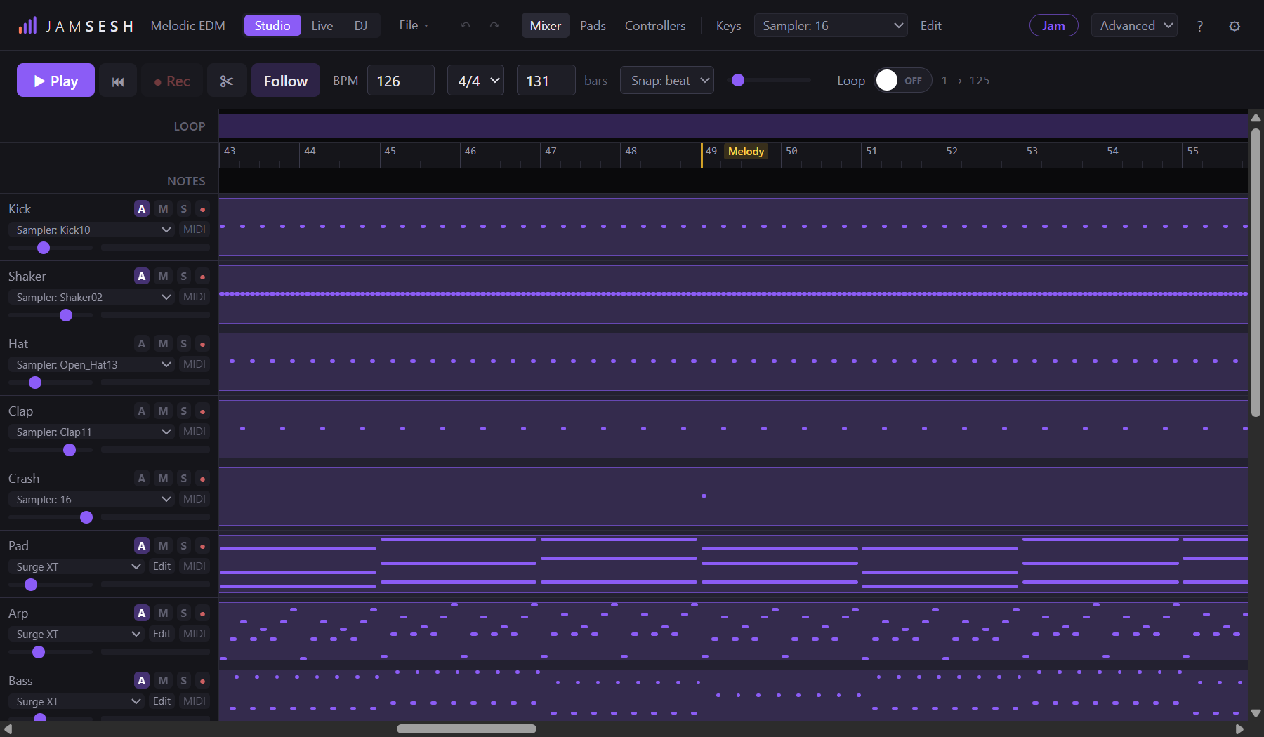The image size is (1264, 737).
Task: Arm recording on the Shaker track
Action: (202, 277)
